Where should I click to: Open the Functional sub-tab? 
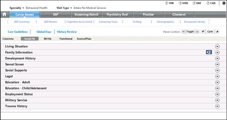(x=66, y=39)
